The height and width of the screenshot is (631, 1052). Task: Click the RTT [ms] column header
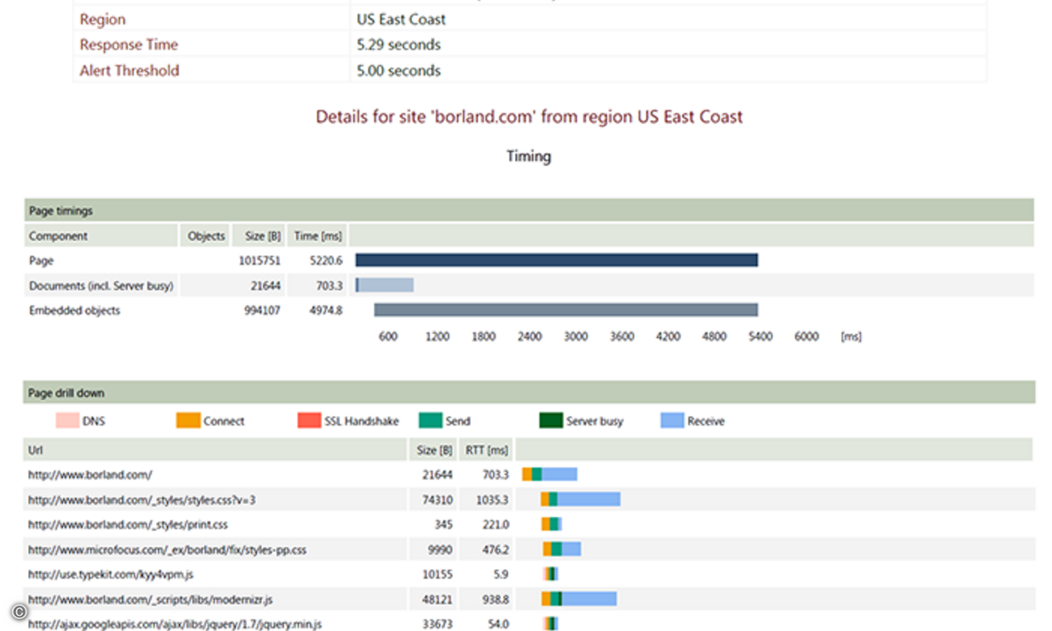point(487,450)
